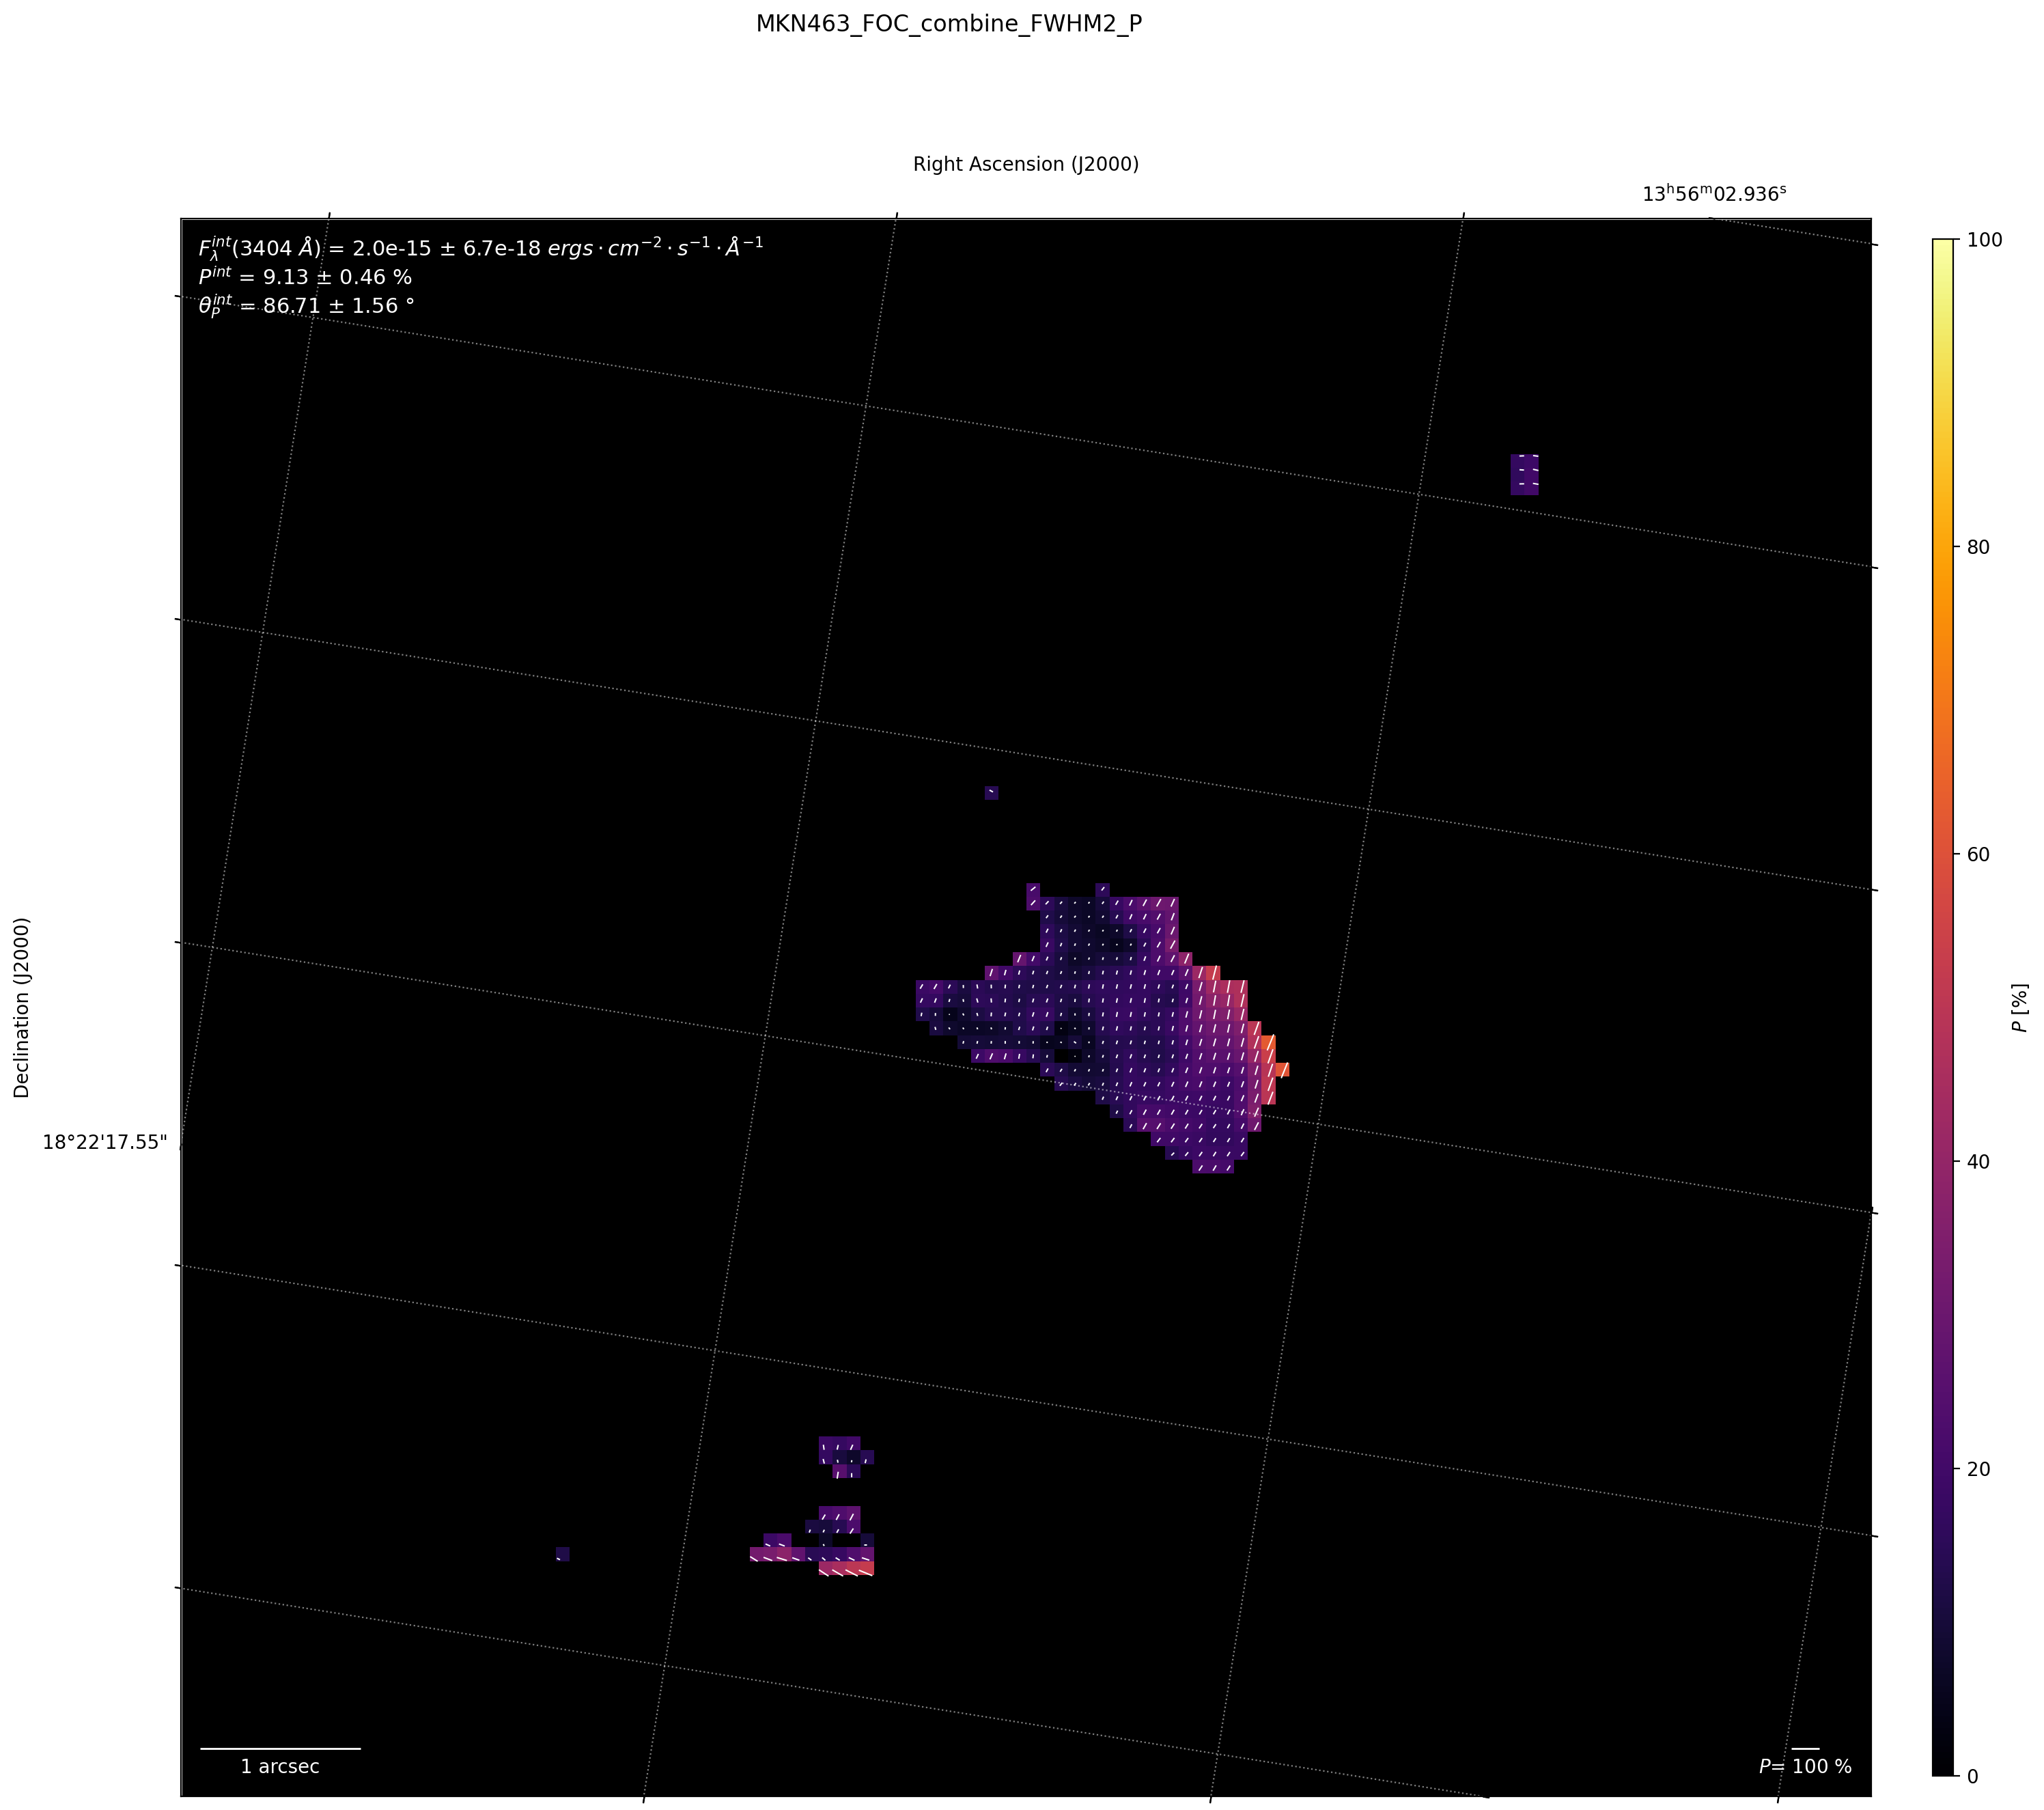Click the orange high-polarization pixel on central region

click(x=1283, y=1069)
